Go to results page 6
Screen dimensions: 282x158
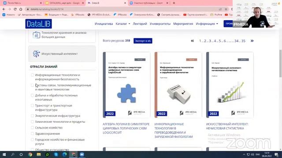click(x=225, y=41)
